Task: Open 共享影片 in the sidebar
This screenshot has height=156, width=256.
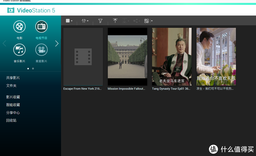Action: click(13, 78)
